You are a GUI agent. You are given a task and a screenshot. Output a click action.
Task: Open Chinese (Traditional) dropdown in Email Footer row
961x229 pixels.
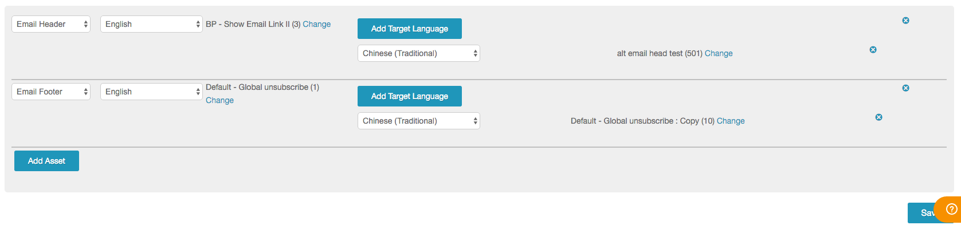[418, 121]
